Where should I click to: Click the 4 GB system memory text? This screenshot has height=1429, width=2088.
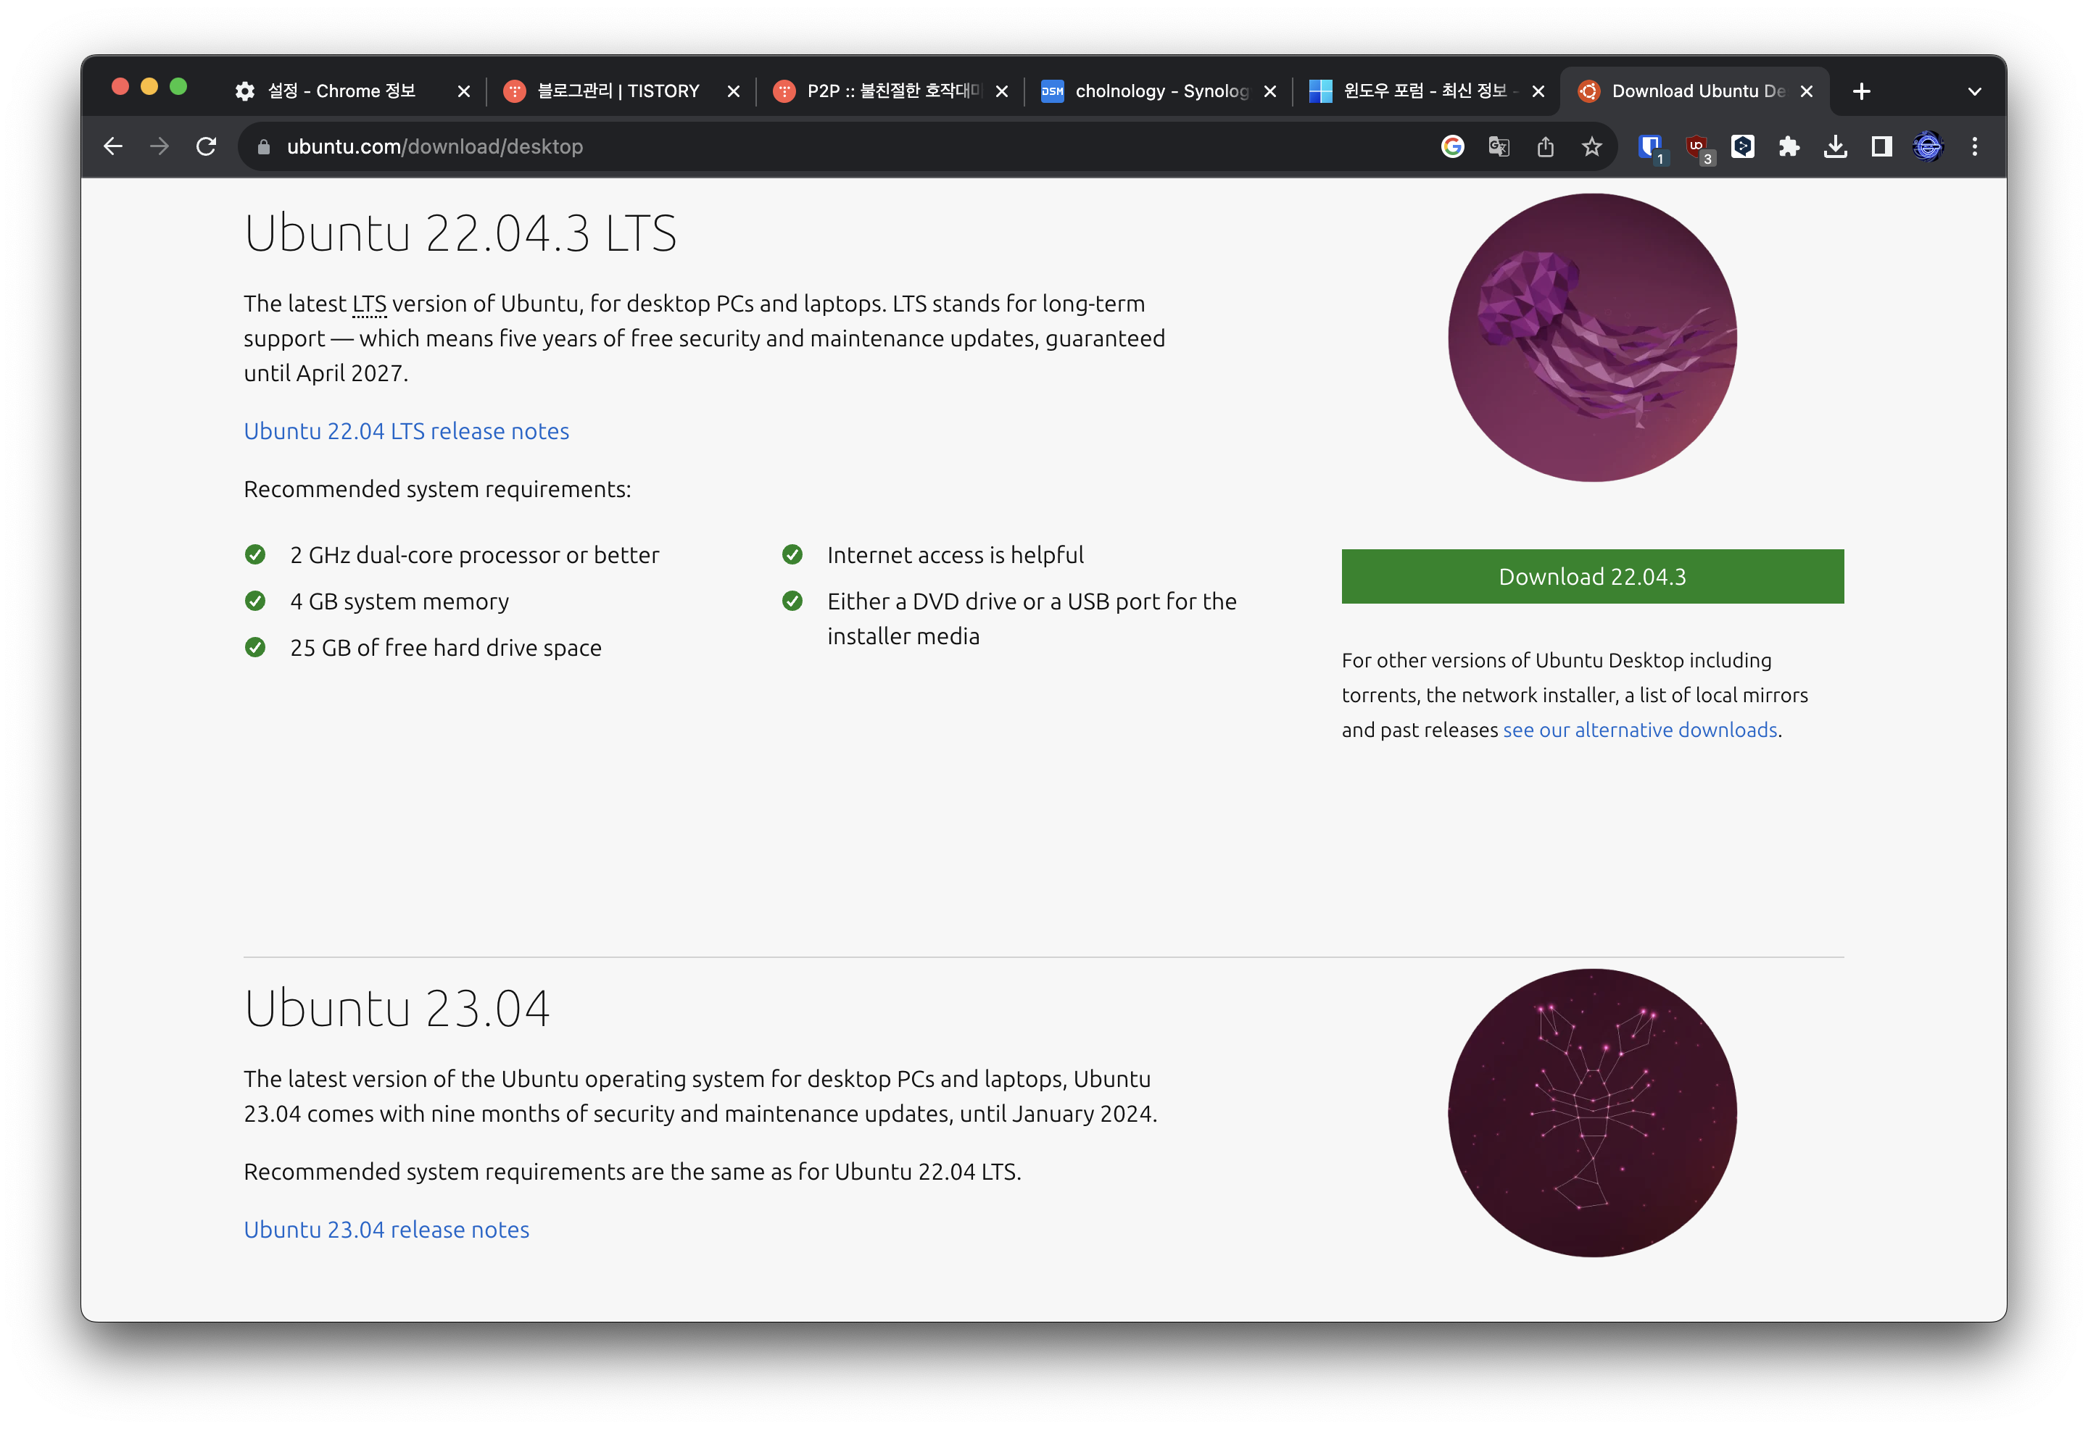click(399, 601)
